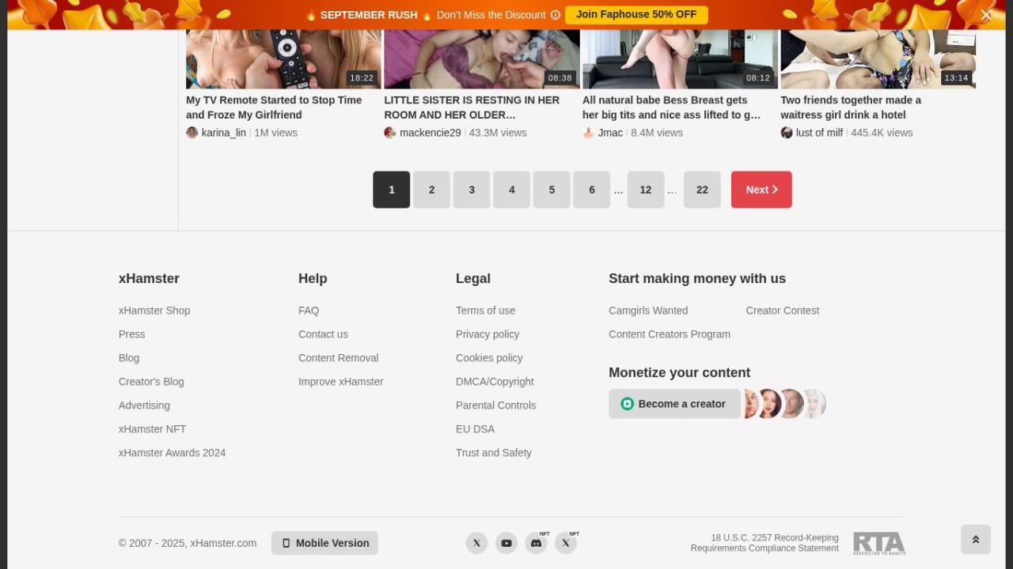1013x569 pixels.
Task: Open Jmac's profile avatar
Action: pyautogui.click(x=588, y=132)
